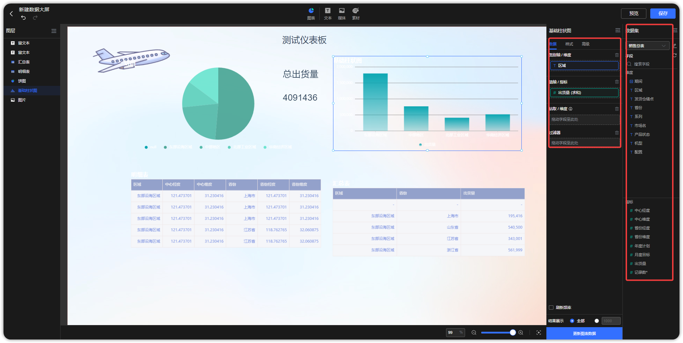Select the first 富文本 layer
The width and height of the screenshot is (683, 343).
click(x=32, y=43)
